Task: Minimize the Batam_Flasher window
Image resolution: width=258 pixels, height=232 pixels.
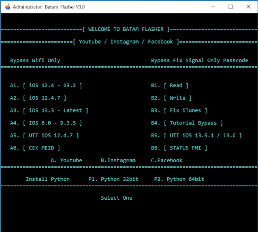Action: (x=213, y=7)
